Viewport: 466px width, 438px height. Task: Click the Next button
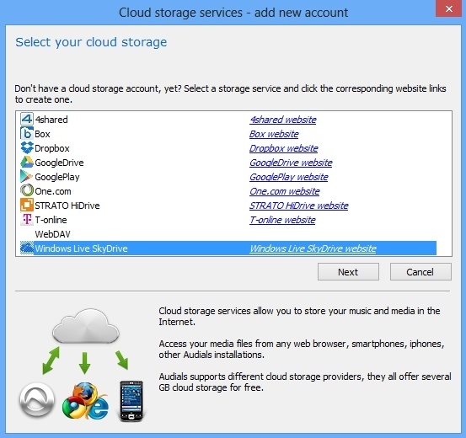pyautogui.click(x=348, y=271)
